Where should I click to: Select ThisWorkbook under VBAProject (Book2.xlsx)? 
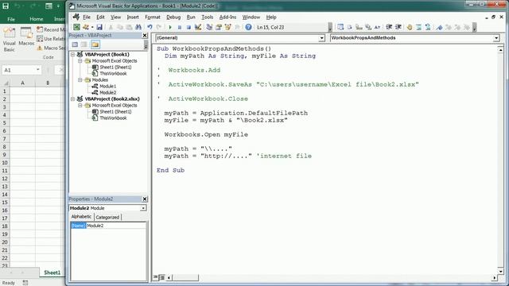pos(113,118)
